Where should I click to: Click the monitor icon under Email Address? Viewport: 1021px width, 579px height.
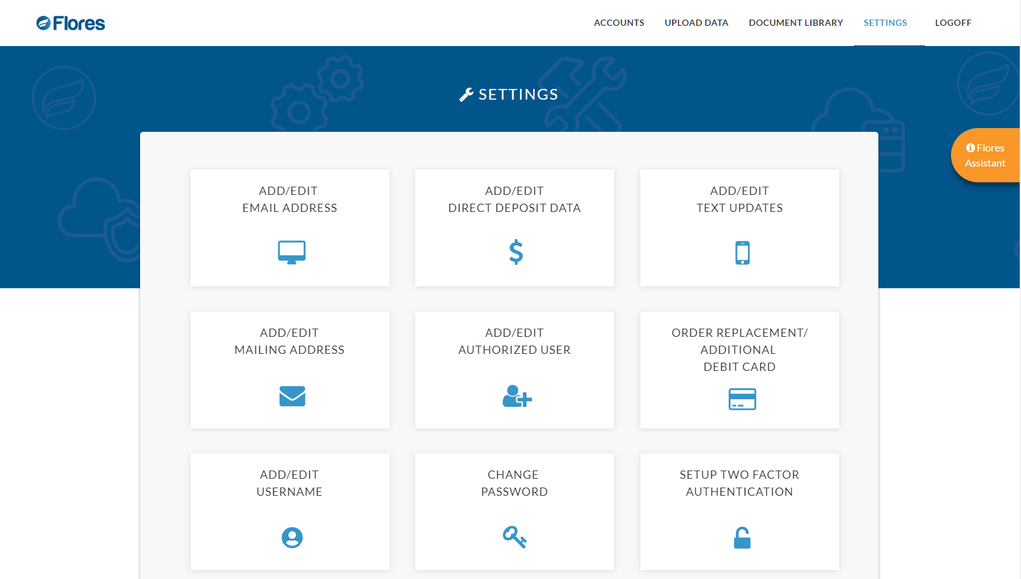tap(292, 252)
